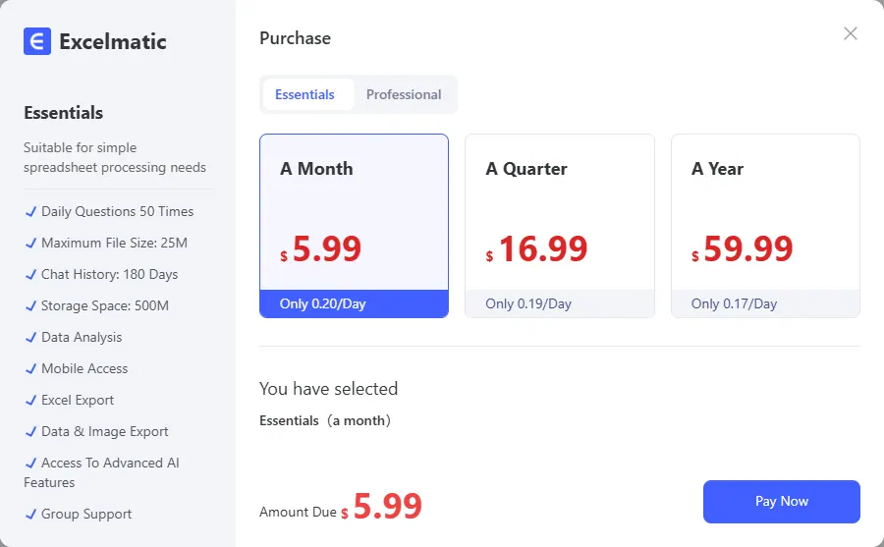884x547 pixels.
Task: Click the Excelmatic brand name
Action: pos(113,41)
